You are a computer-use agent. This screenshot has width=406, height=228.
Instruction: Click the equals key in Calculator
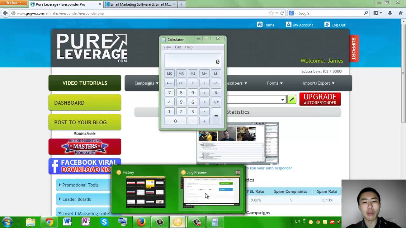216,116
